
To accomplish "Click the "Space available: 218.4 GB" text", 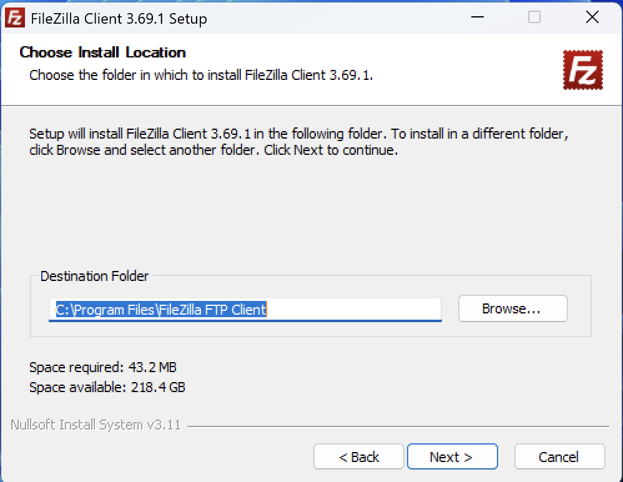I will 107,387.
